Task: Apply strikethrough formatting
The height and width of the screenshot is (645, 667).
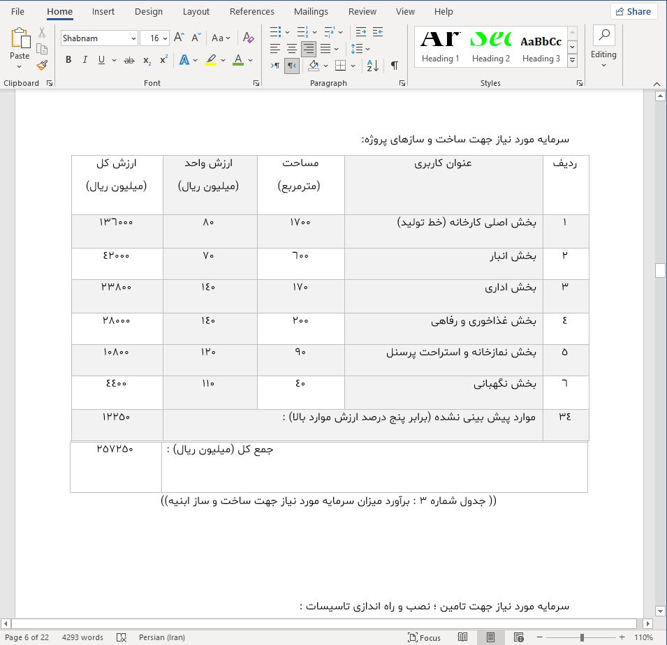Action: pos(129,60)
